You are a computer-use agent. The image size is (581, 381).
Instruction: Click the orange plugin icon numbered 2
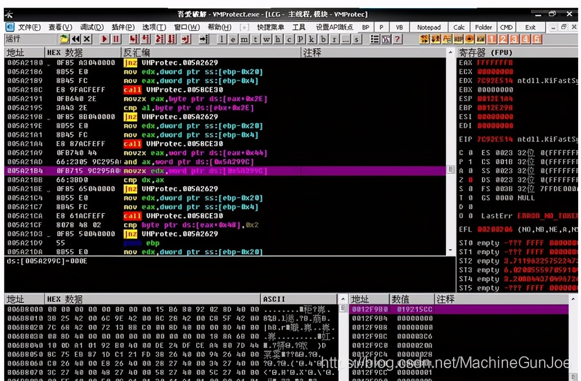(x=503, y=39)
